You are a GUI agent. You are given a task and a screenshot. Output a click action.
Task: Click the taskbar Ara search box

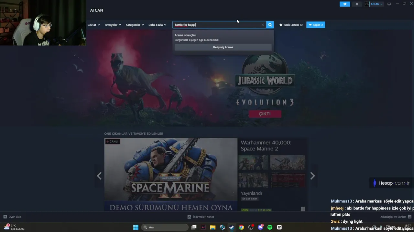pos(165,227)
